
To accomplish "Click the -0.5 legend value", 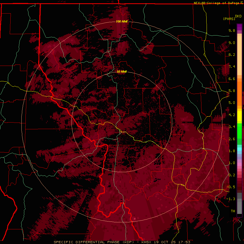I will click(231, 187).
